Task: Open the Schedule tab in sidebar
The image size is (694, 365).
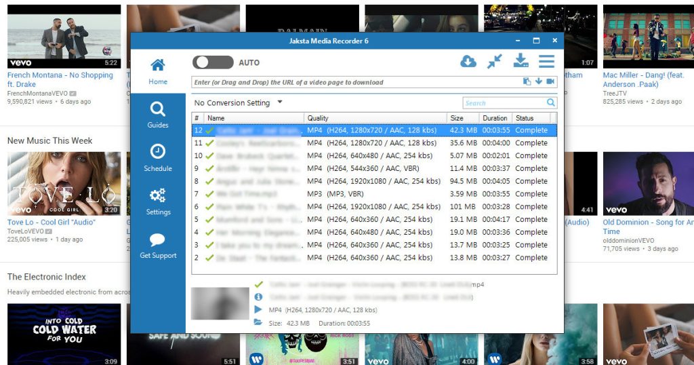Action: pyautogui.click(x=158, y=158)
